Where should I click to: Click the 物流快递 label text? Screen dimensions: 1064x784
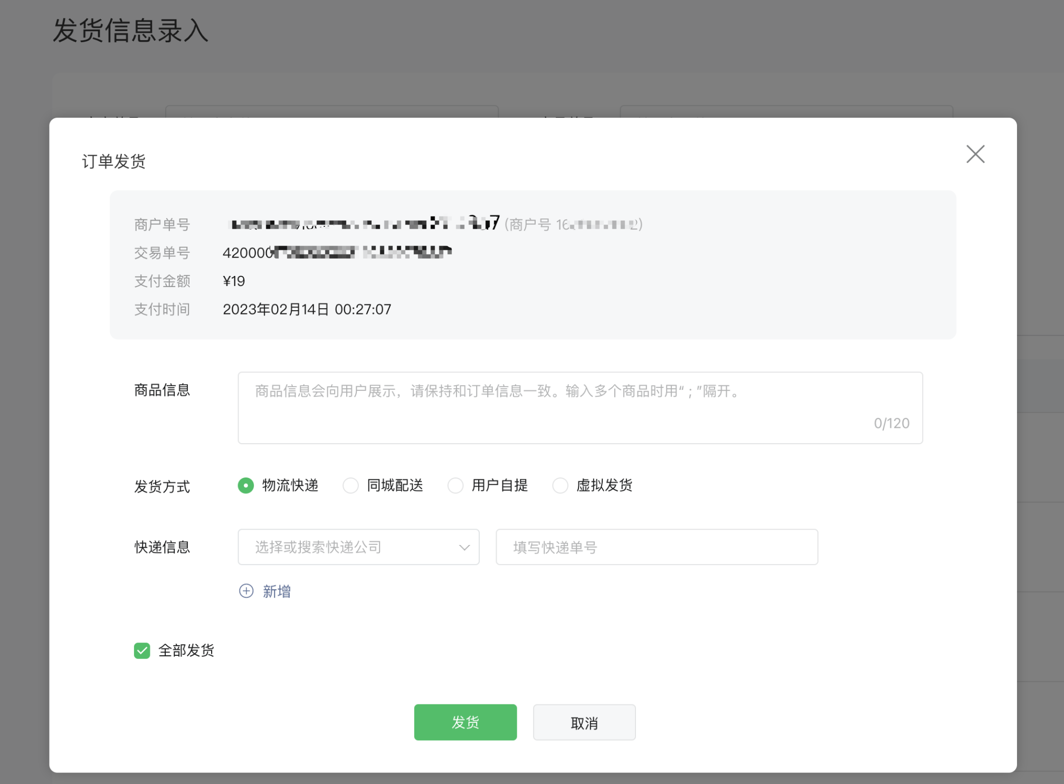290,485
